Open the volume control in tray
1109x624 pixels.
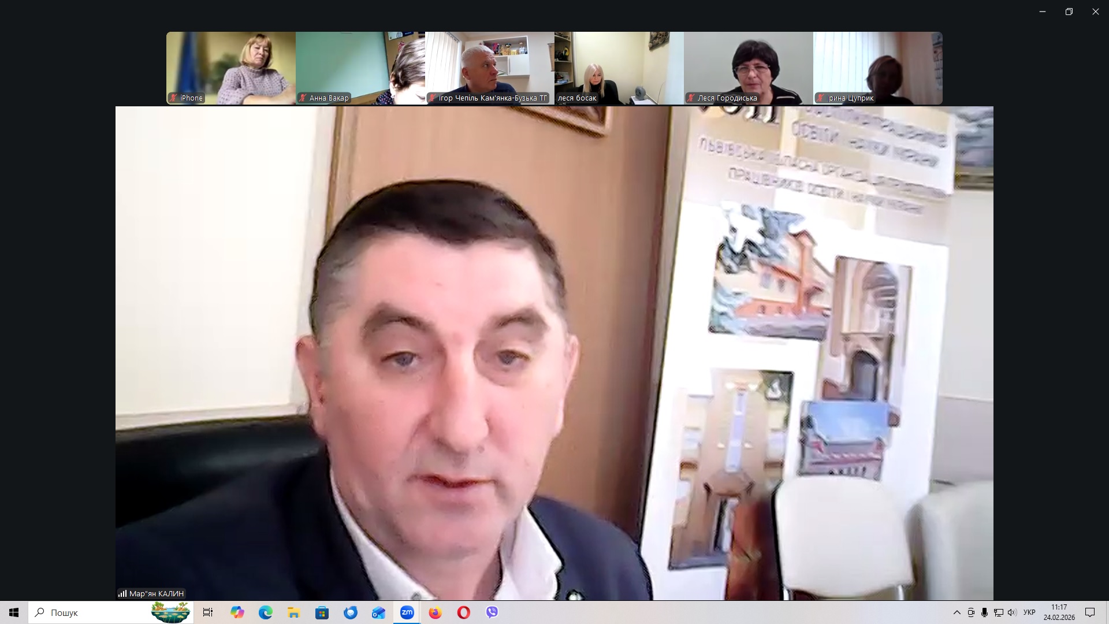click(x=1012, y=612)
